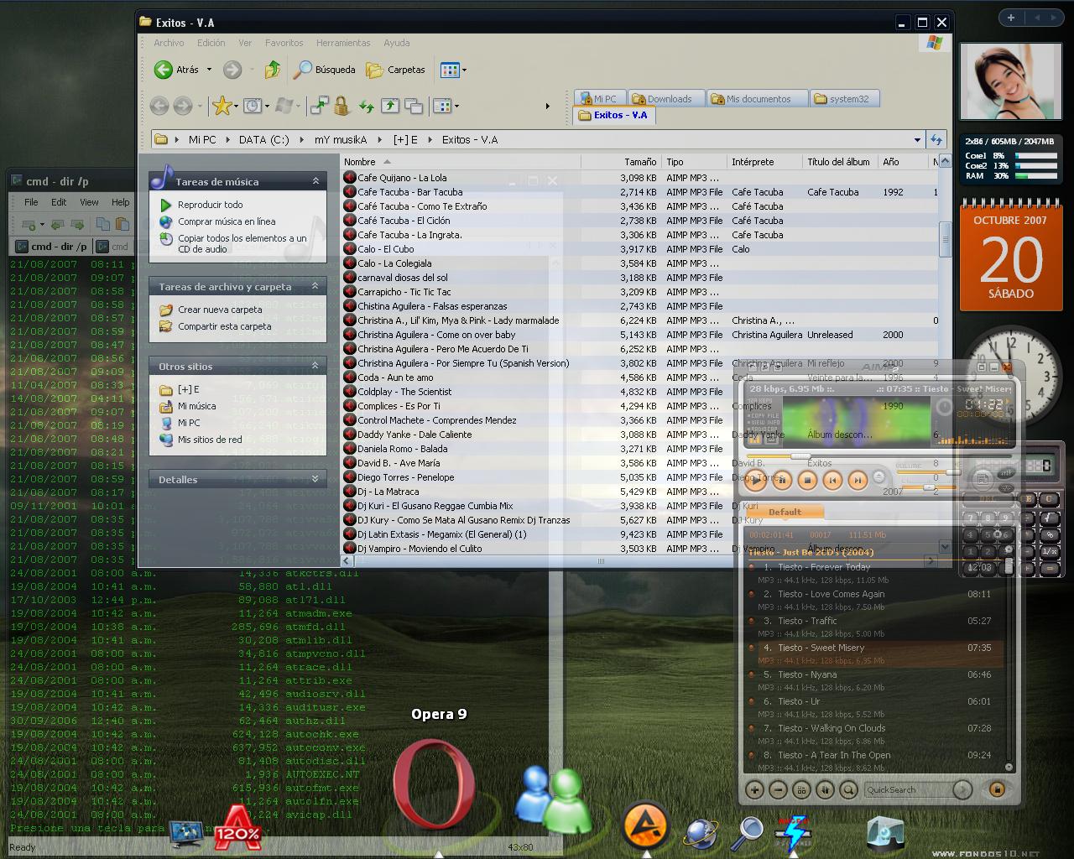Screen dimensions: 1074x859
Task: Open the favorites star icon in toolbar
Action: [222, 106]
